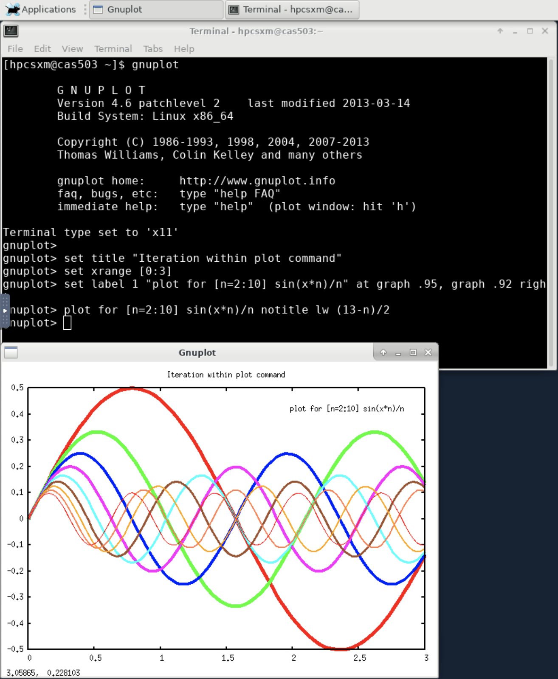This screenshot has width=558, height=679.
Task: Open the File menu in Terminal
Action: [x=15, y=49]
